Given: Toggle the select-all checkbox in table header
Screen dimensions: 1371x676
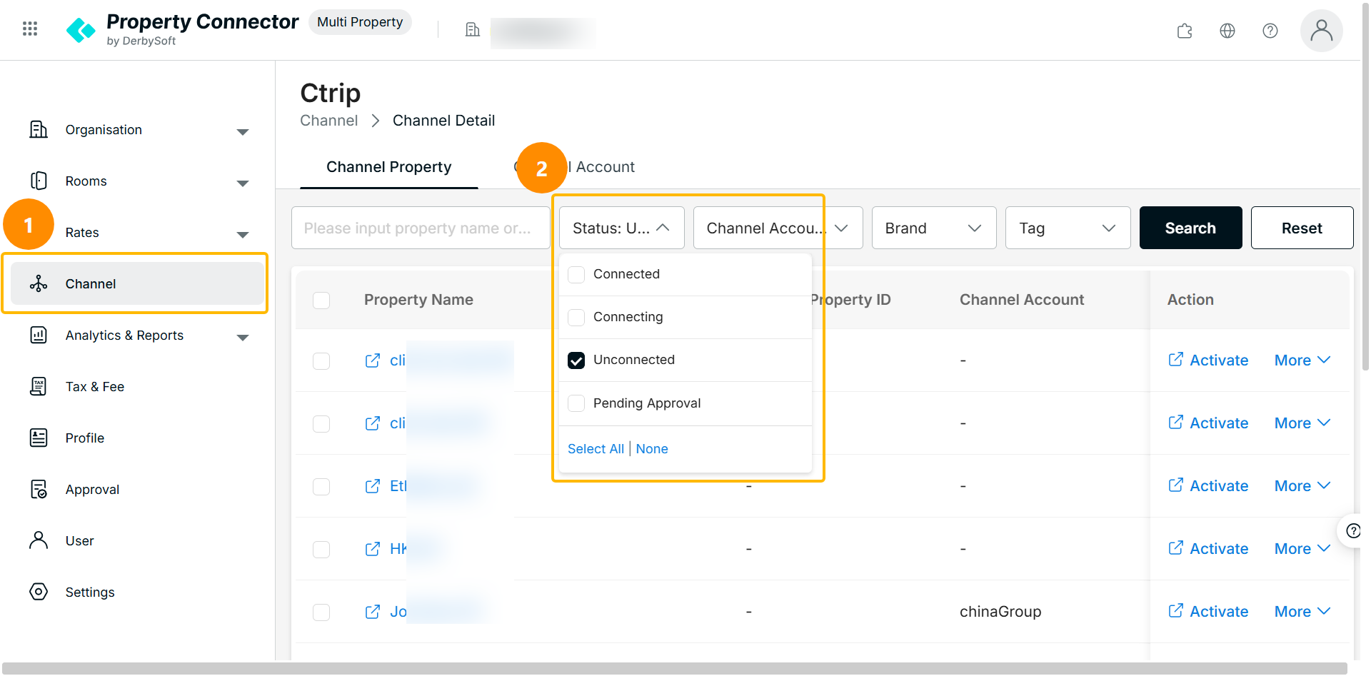Looking at the screenshot, I should pyautogui.click(x=321, y=301).
